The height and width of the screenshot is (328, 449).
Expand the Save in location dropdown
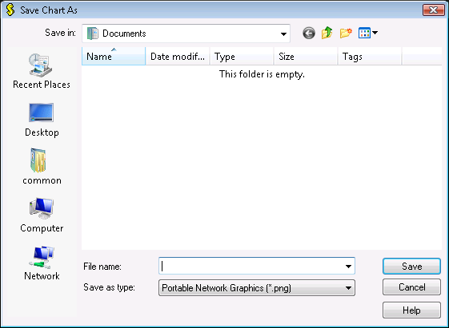(x=283, y=34)
